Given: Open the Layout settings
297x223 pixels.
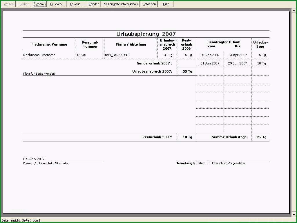Looking at the screenshot, I should [77, 4].
